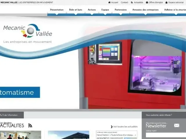This screenshot has width=186, height=139.
Task: Click the Contact link in top bar
Action: click(x=124, y=2)
